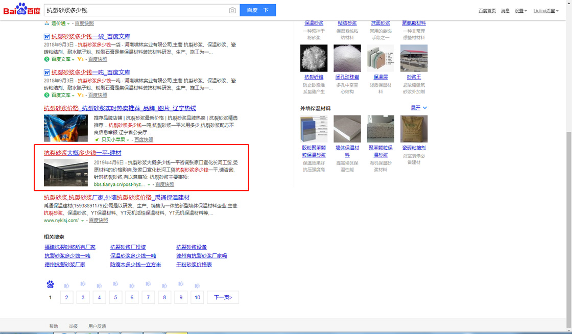Open related search 抗裂砂浆设备

[x=192, y=247]
